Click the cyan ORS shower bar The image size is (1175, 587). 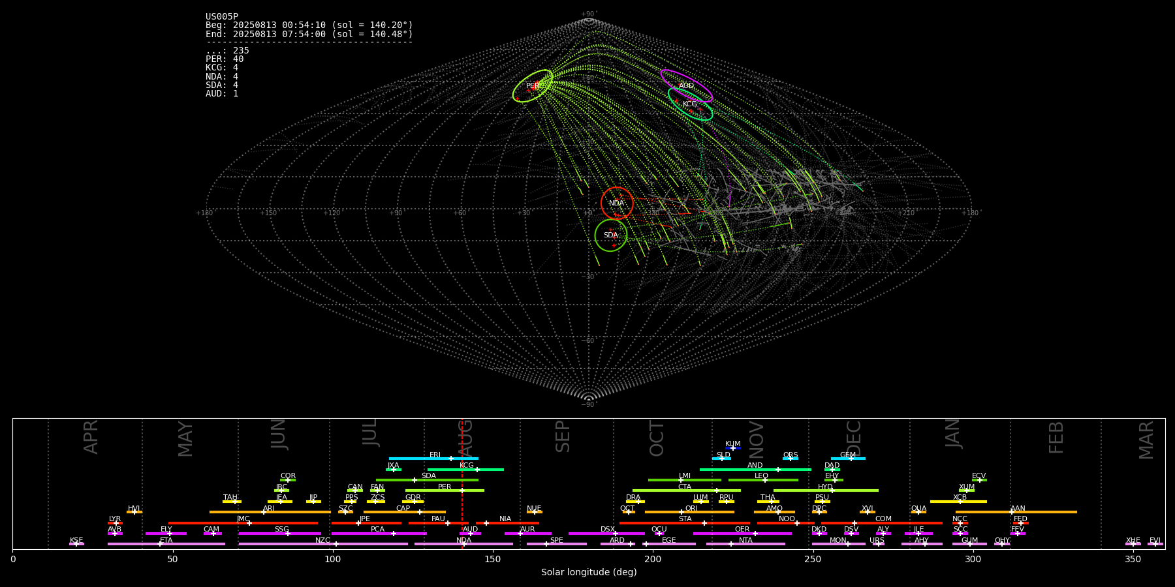(791, 459)
